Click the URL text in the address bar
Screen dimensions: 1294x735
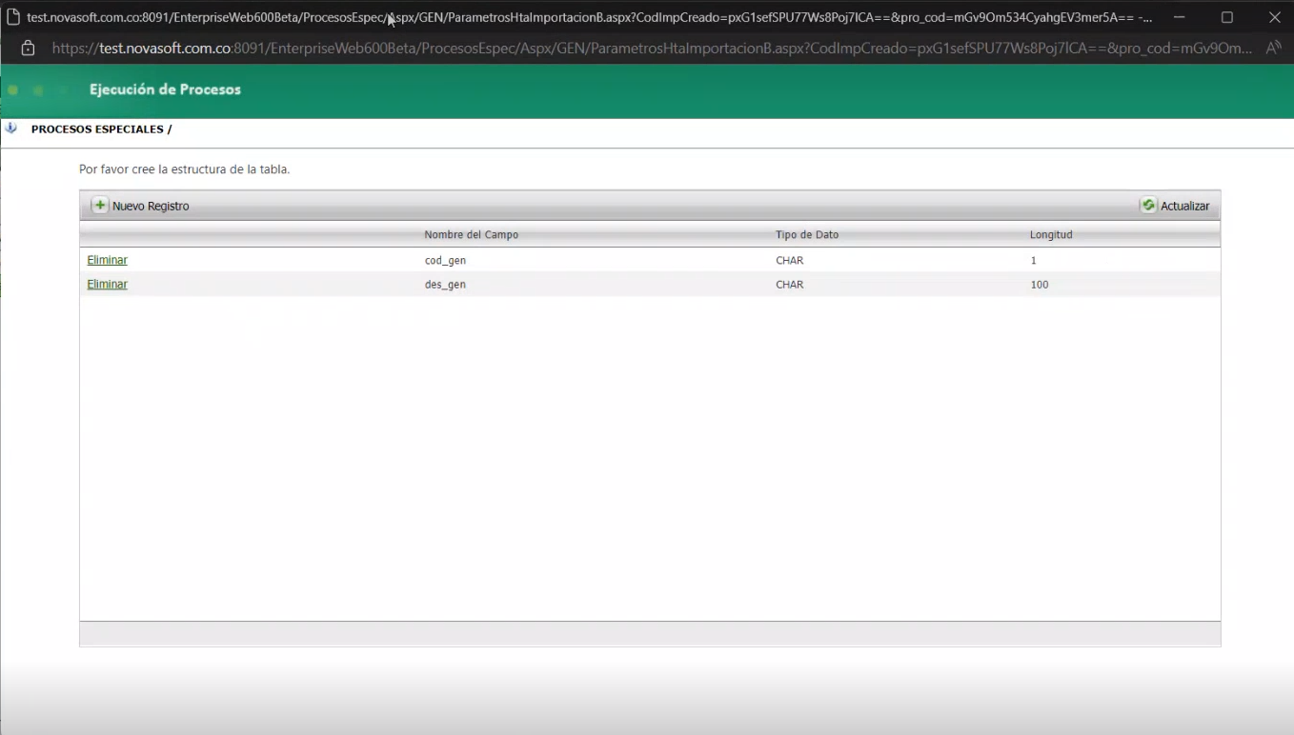point(653,48)
